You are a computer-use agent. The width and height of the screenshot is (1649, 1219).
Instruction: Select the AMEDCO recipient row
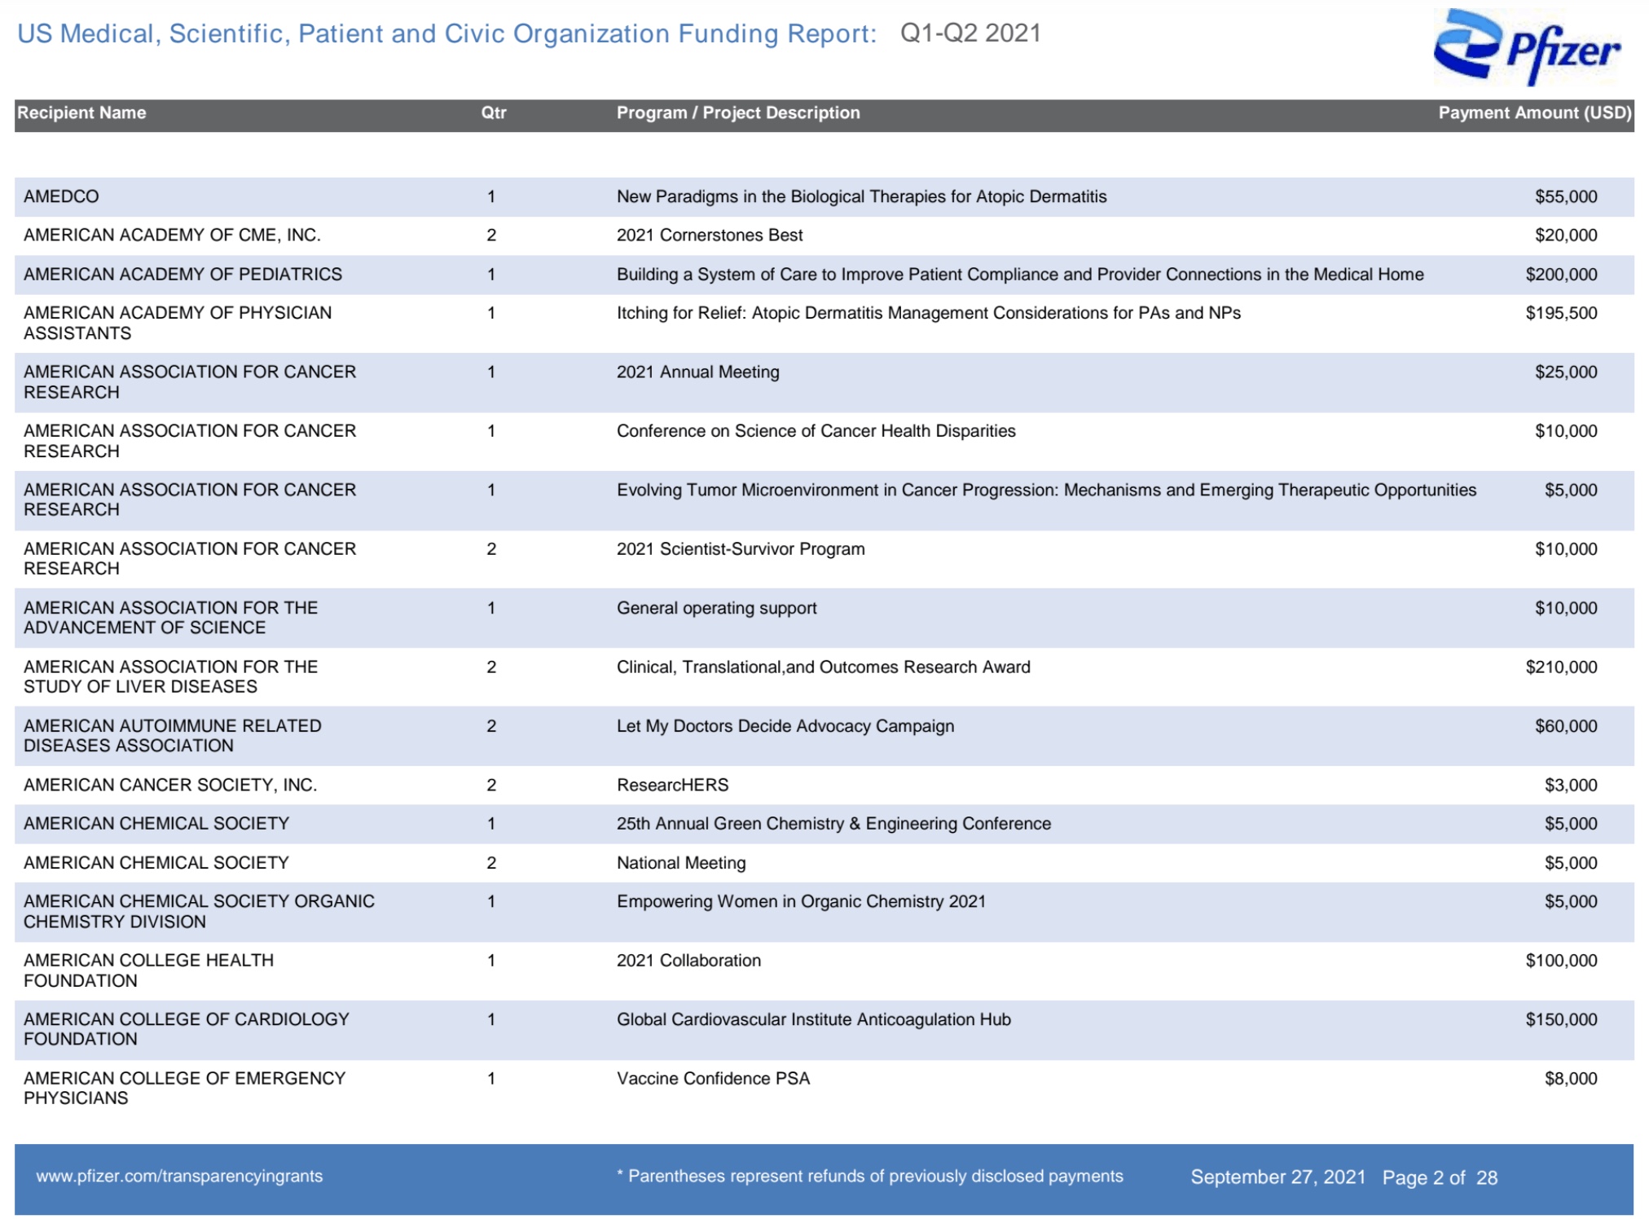point(61,196)
